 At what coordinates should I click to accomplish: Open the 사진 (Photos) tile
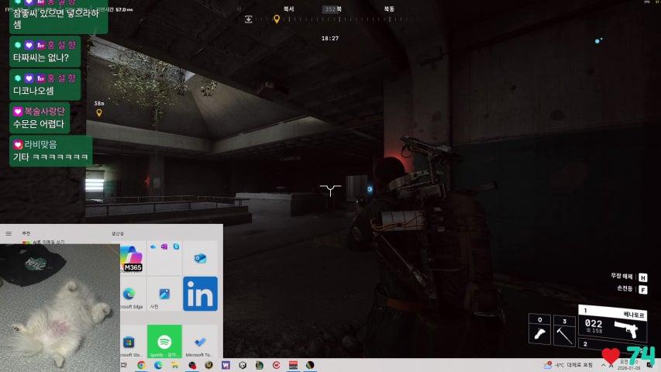pyautogui.click(x=164, y=294)
